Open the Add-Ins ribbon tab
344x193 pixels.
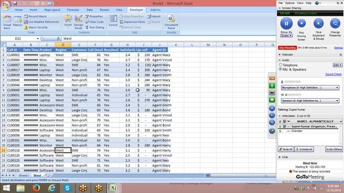tap(155, 10)
